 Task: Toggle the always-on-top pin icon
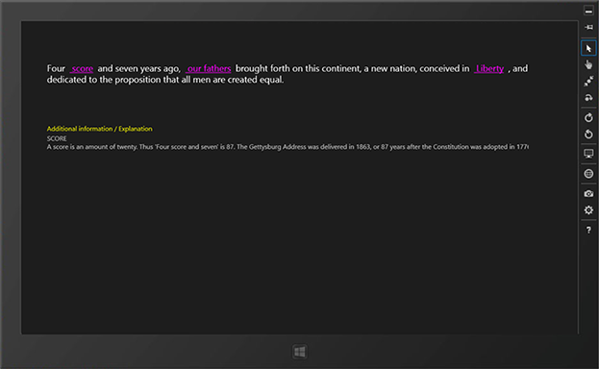(x=588, y=27)
